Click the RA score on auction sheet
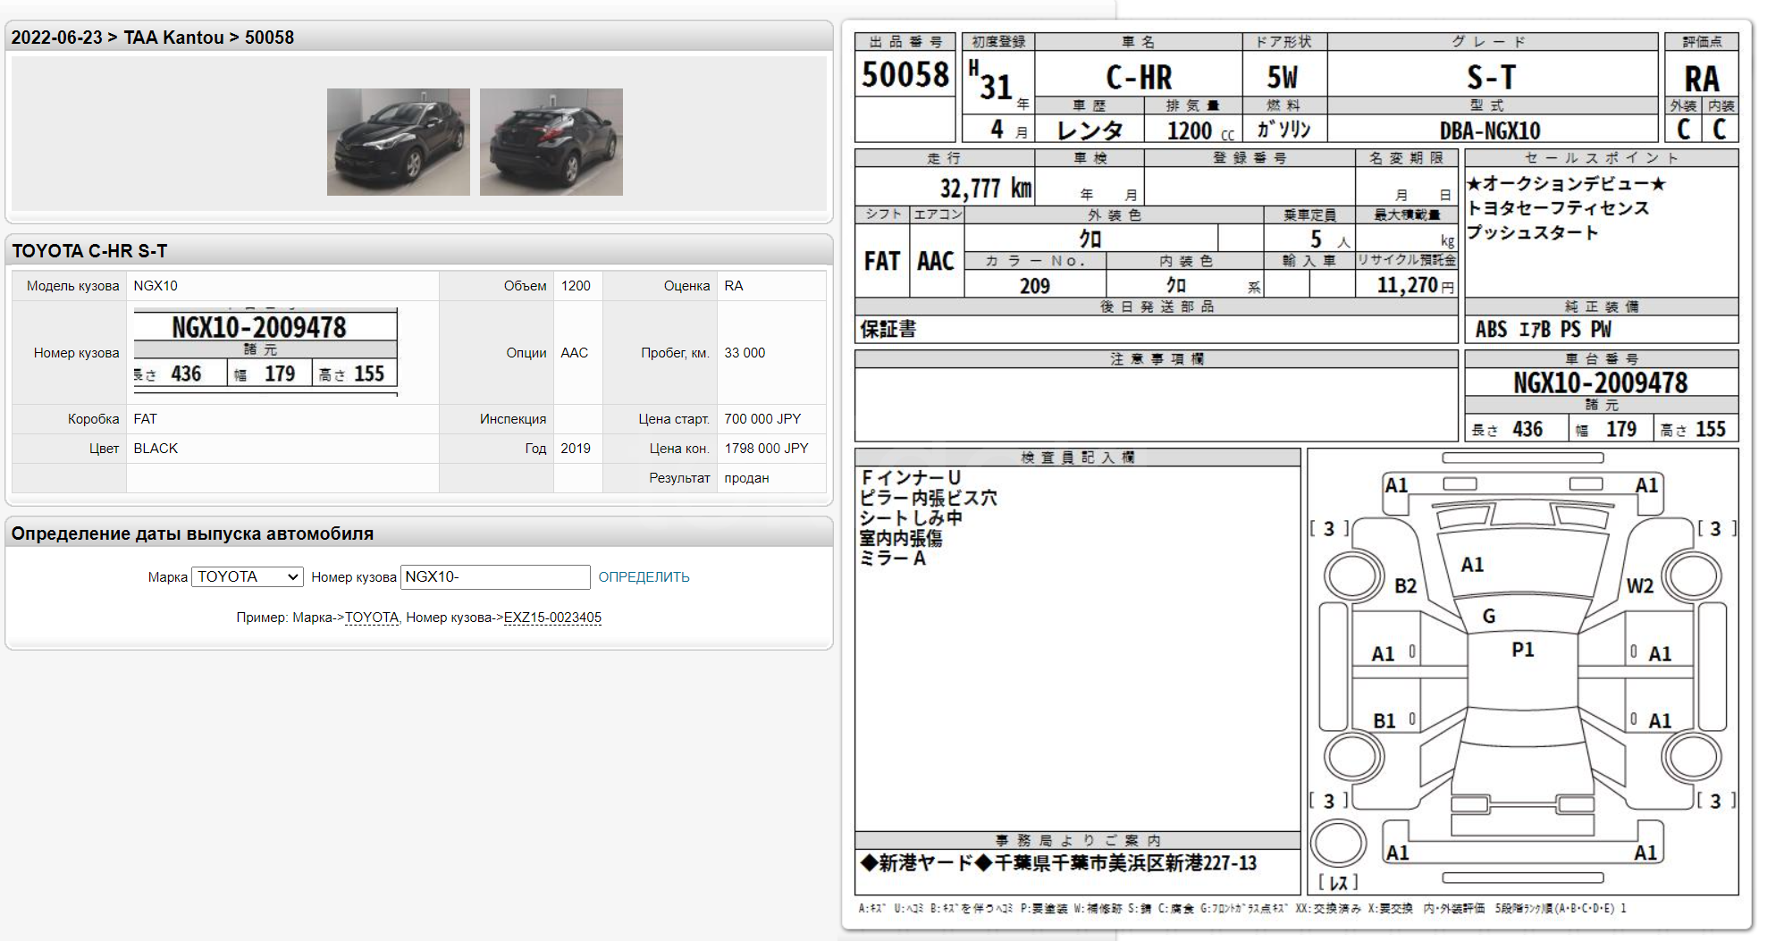 [1702, 80]
